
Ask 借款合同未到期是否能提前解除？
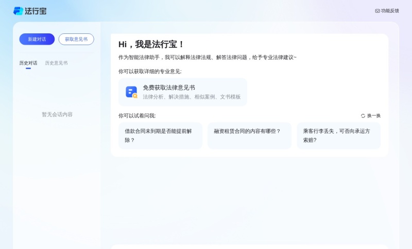(x=161, y=136)
